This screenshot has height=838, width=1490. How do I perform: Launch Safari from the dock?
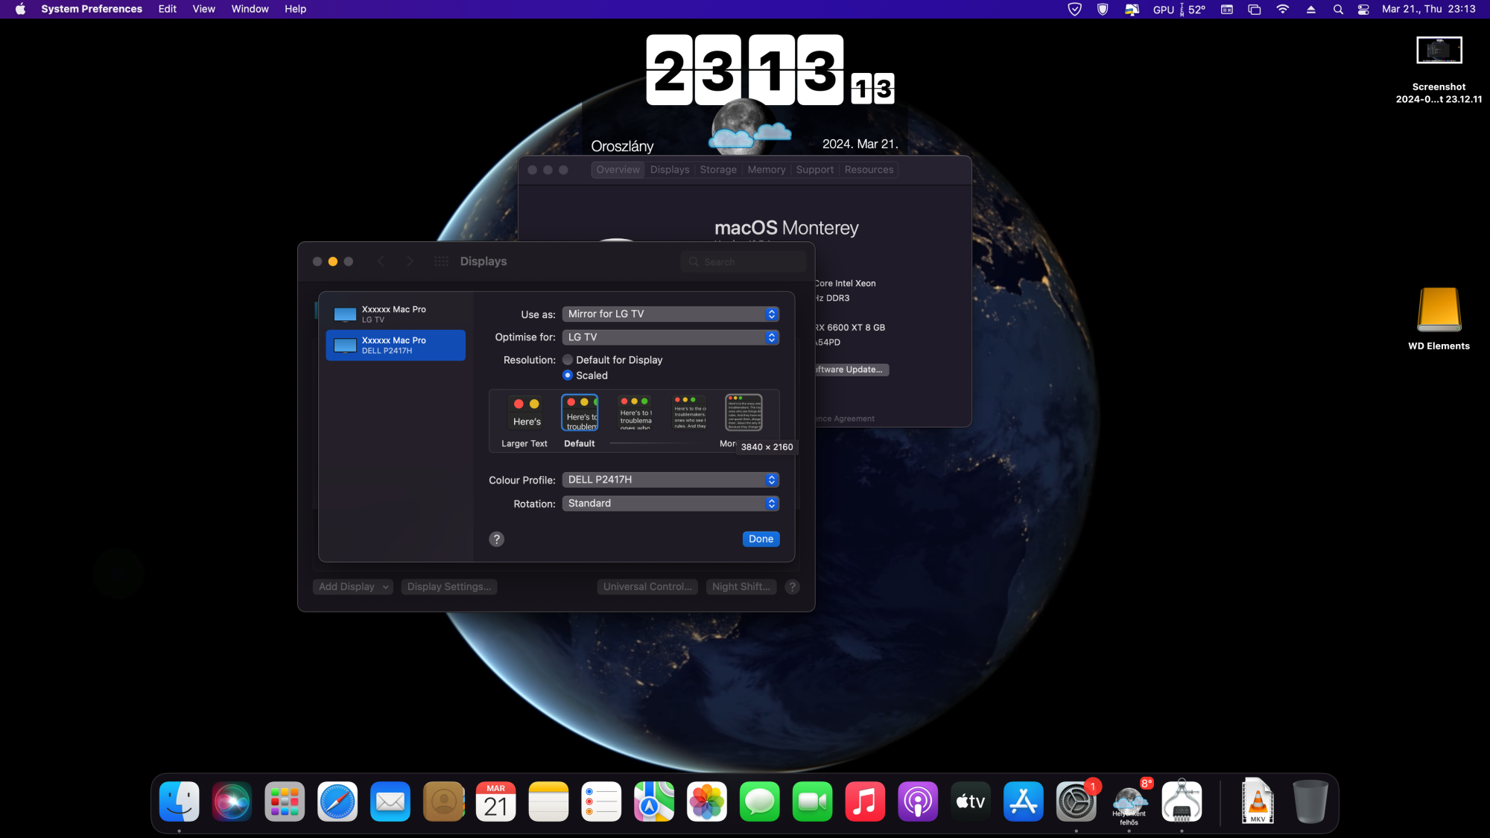click(x=337, y=802)
